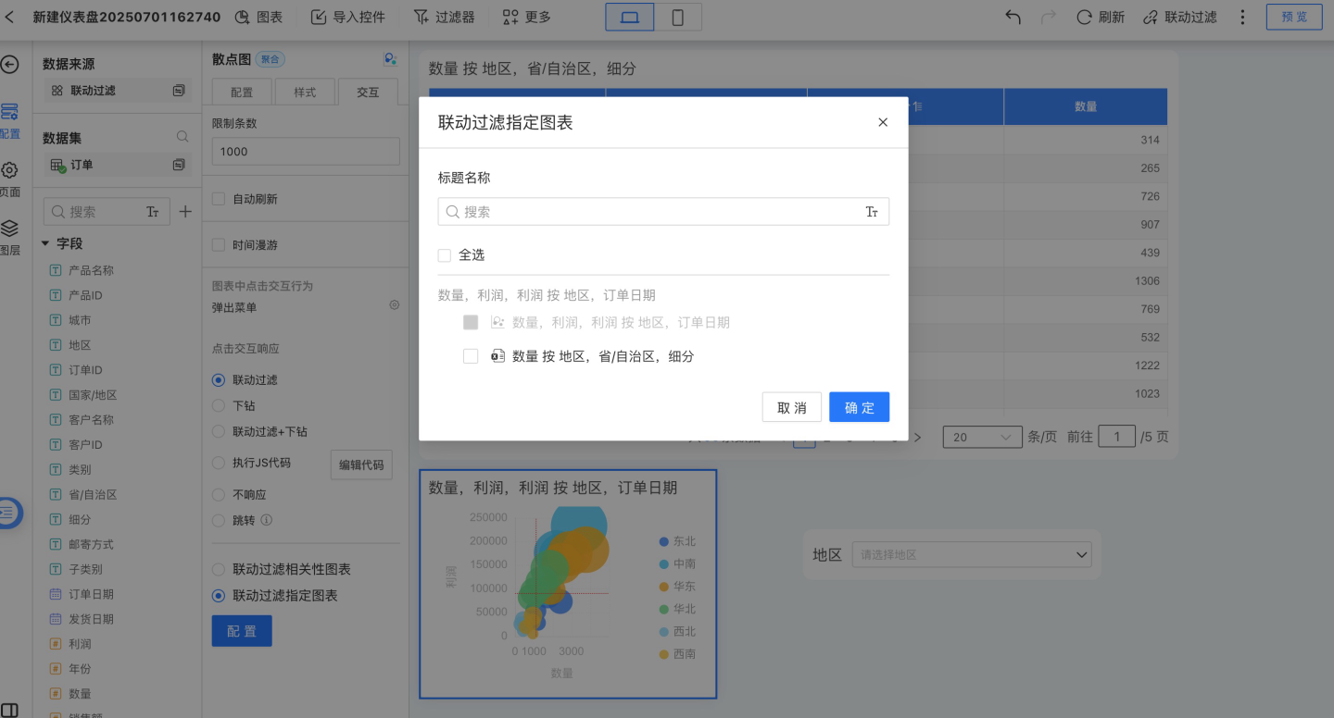
Task: Click the plus icon to add field
Action: pyautogui.click(x=185, y=212)
